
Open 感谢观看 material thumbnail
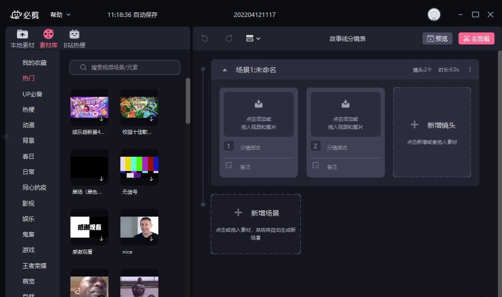tap(89, 227)
